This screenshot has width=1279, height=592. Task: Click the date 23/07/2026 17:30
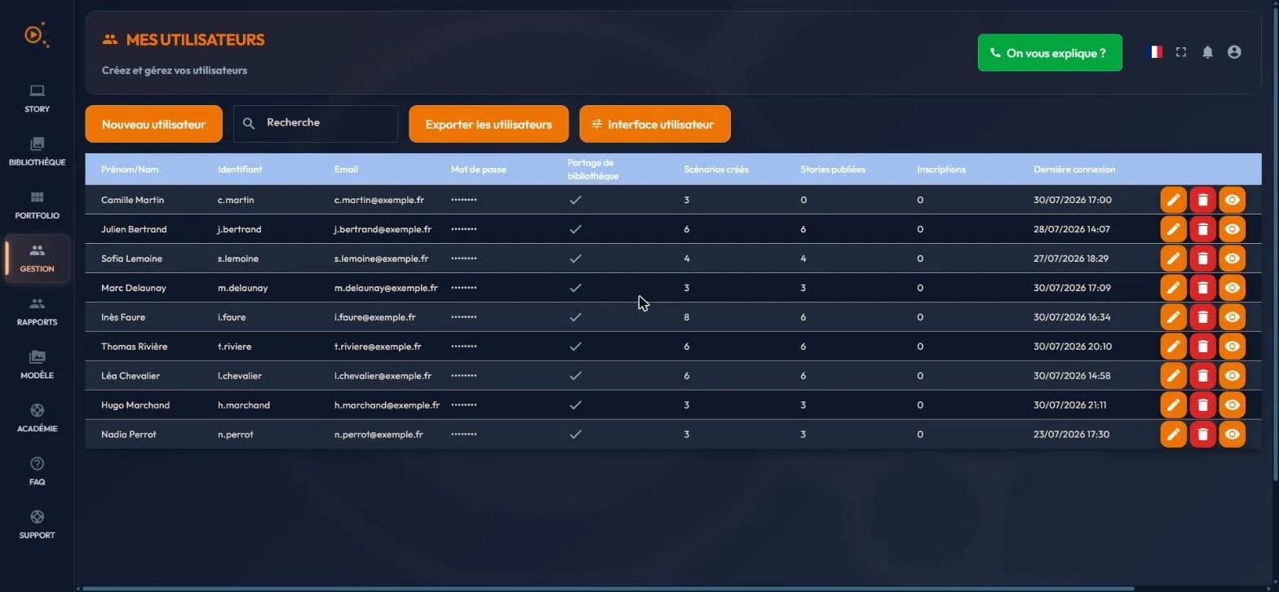point(1071,435)
